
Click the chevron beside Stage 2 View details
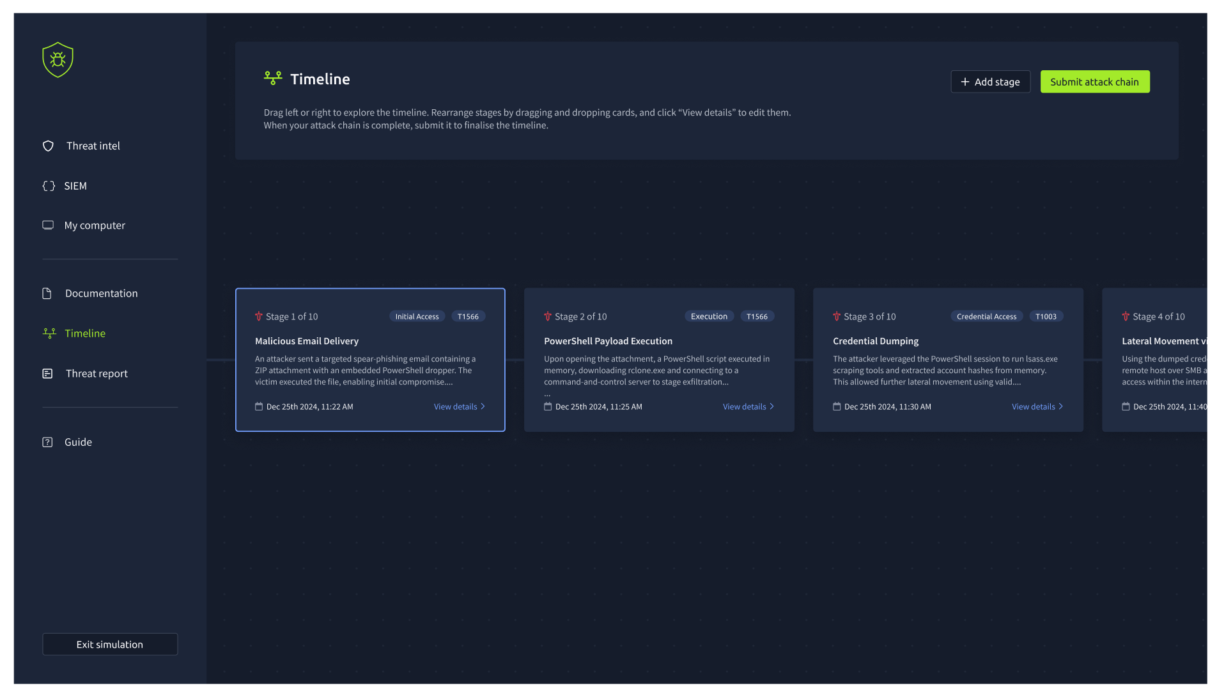[771, 406]
